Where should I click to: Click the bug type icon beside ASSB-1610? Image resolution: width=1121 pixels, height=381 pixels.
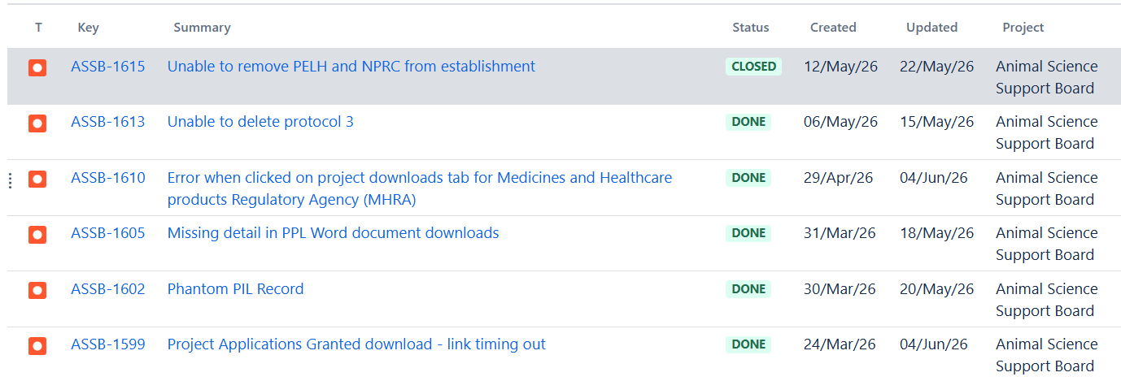pos(37,180)
